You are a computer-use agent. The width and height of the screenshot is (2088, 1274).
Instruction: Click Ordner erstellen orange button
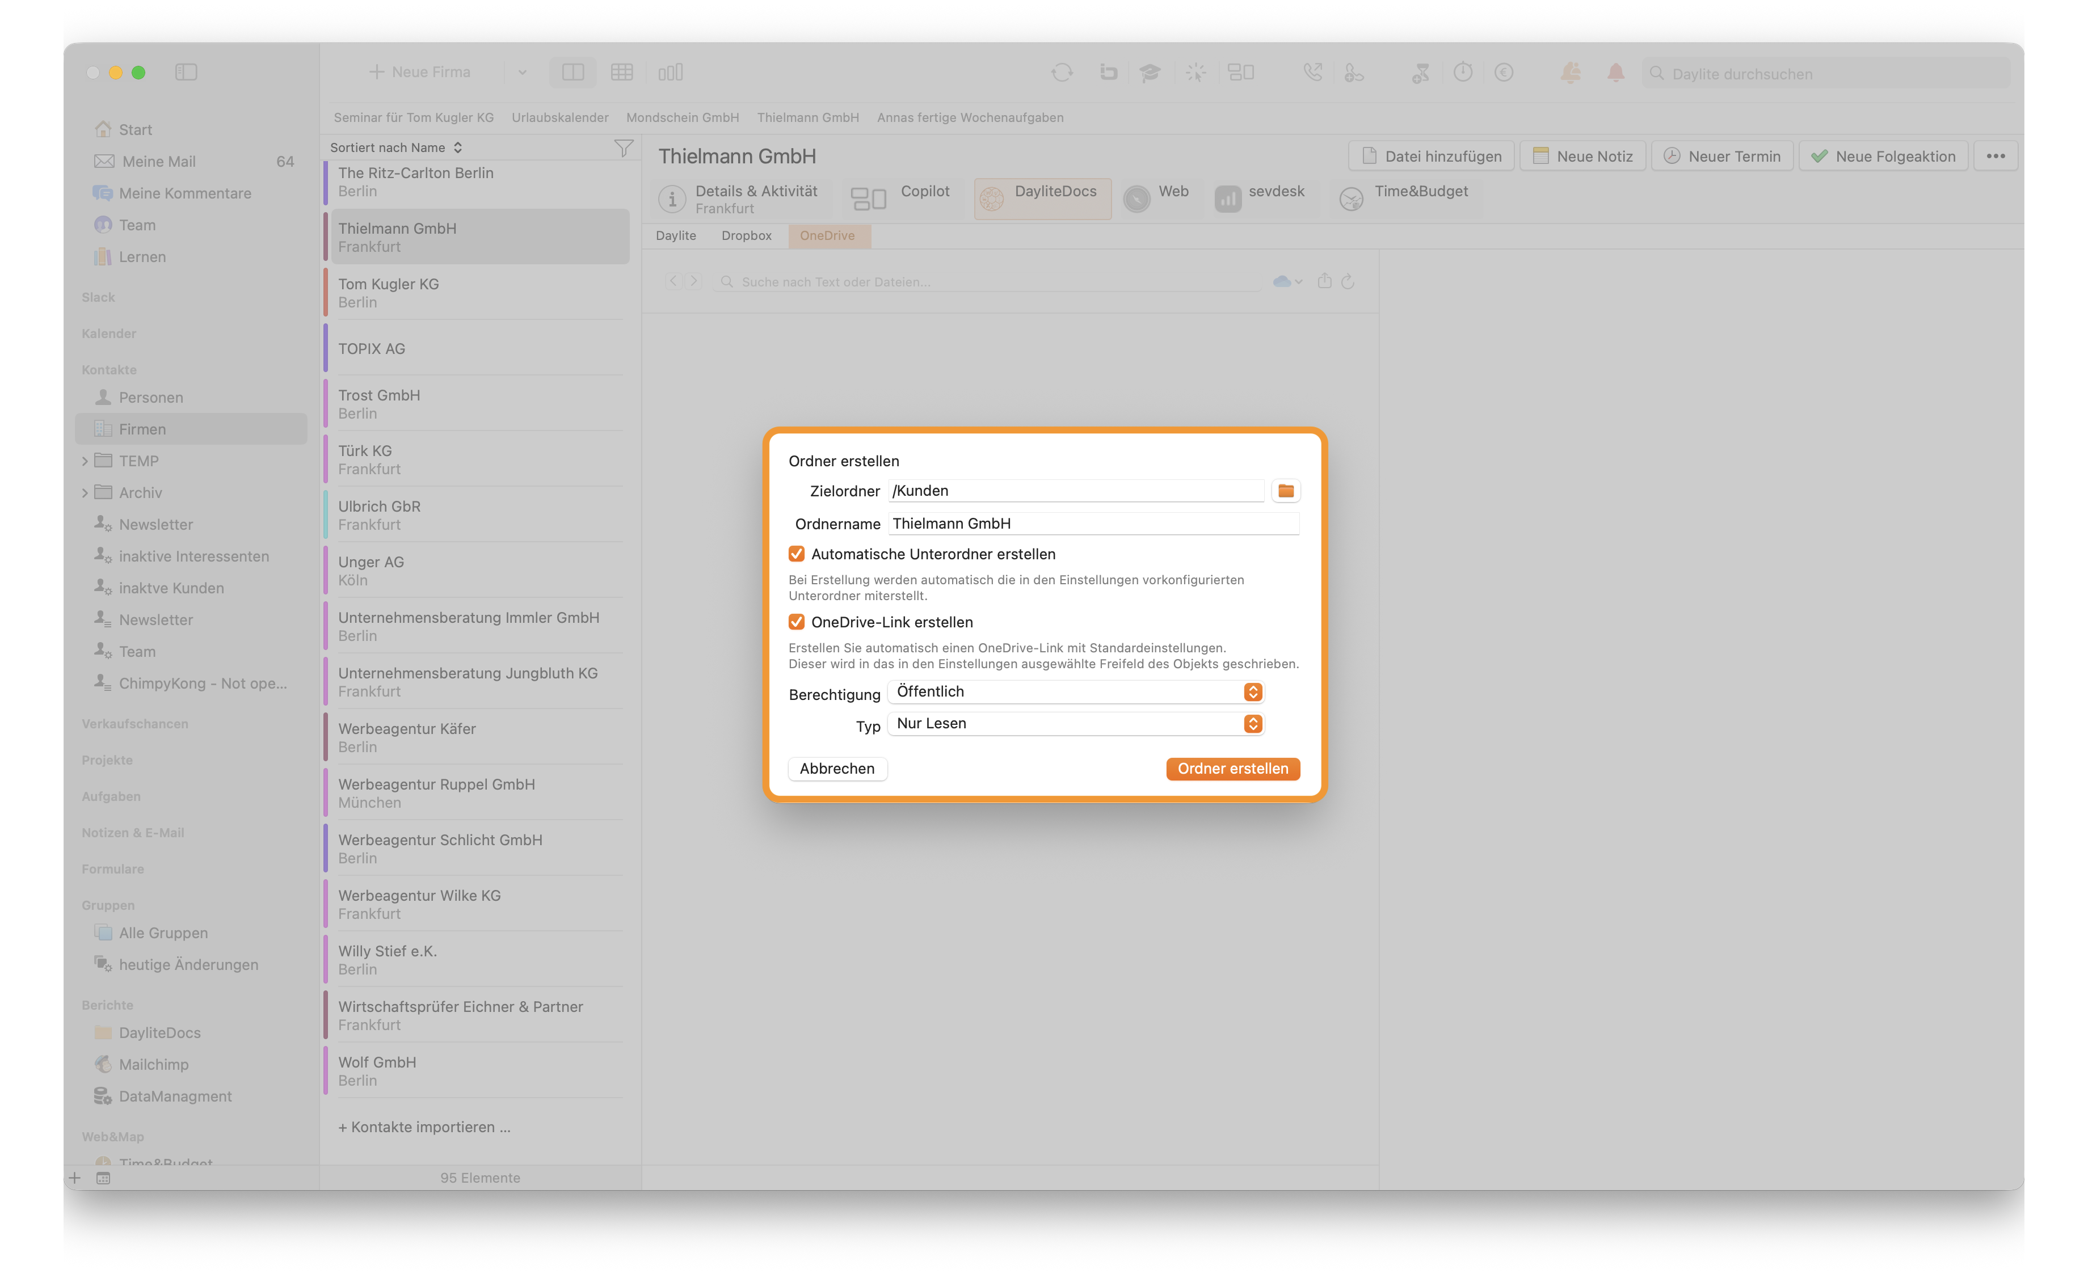(1232, 768)
